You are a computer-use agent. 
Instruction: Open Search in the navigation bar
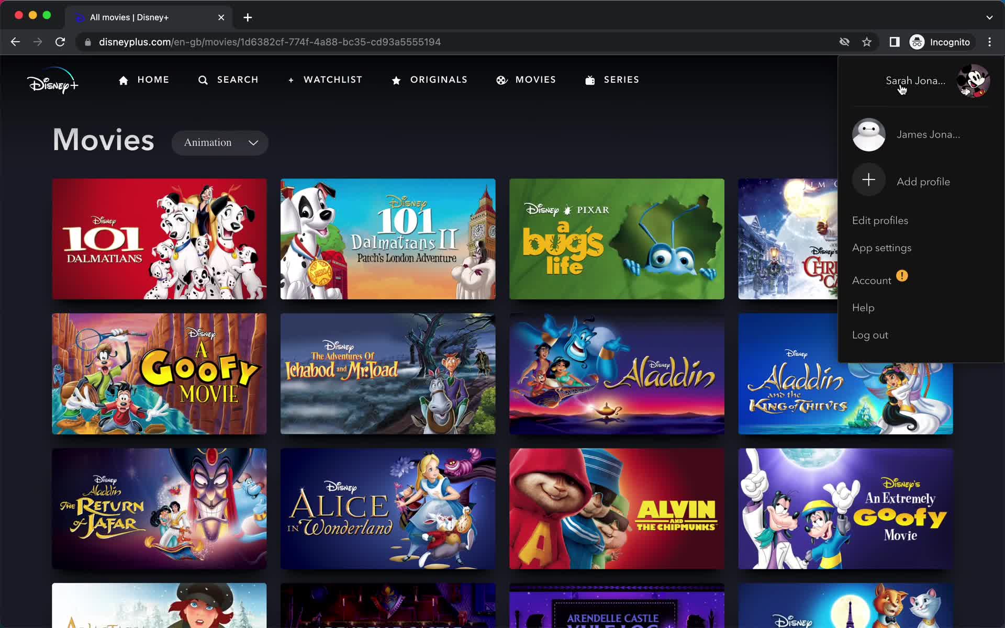tap(228, 80)
